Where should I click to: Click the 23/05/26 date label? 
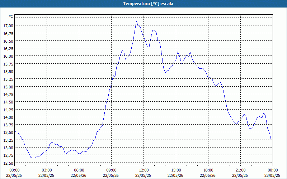click(272, 175)
